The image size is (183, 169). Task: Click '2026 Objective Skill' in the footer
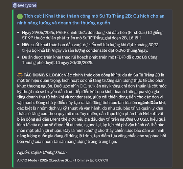coord(56,160)
